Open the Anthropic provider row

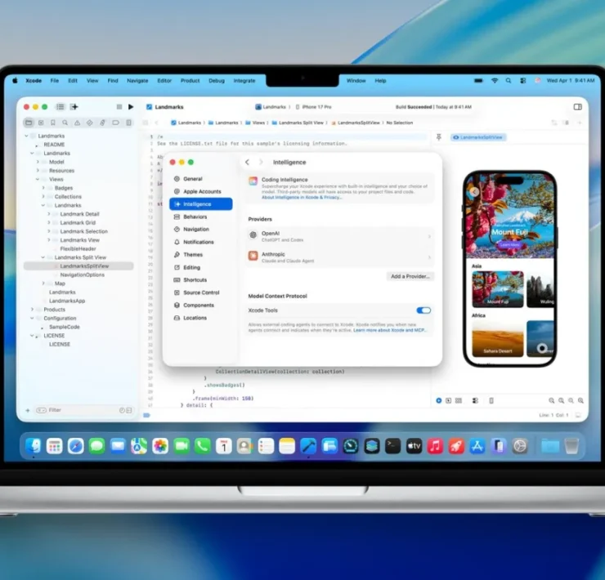[339, 257]
